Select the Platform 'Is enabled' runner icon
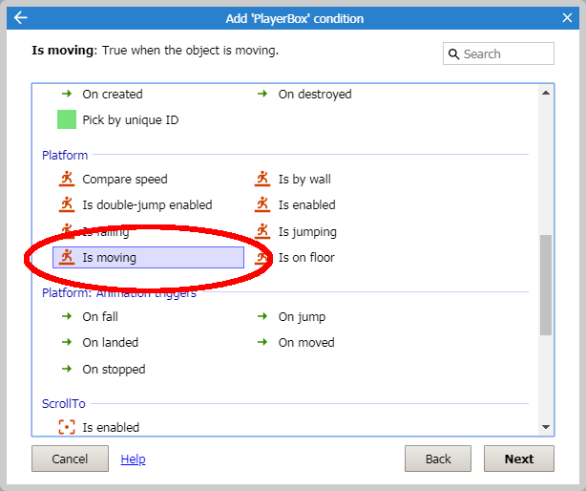 coord(262,204)
